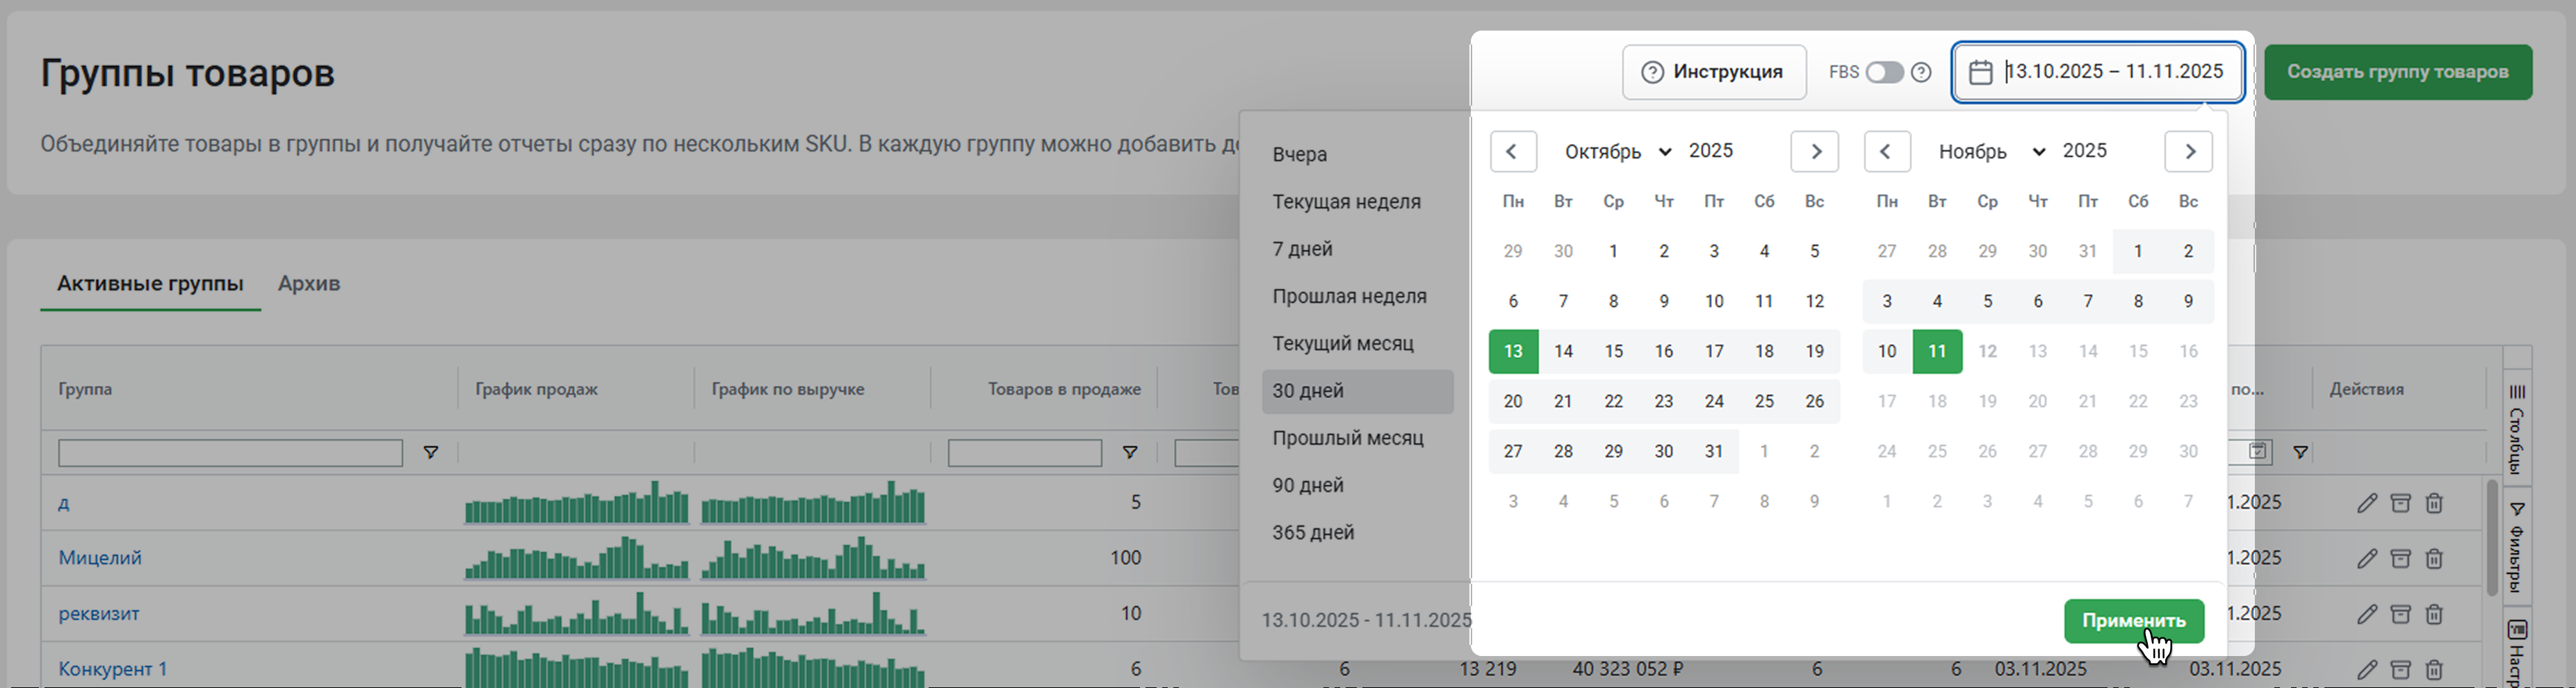
Task: Enable the FBS toggle switch
Action: (x=1884, y=72)
